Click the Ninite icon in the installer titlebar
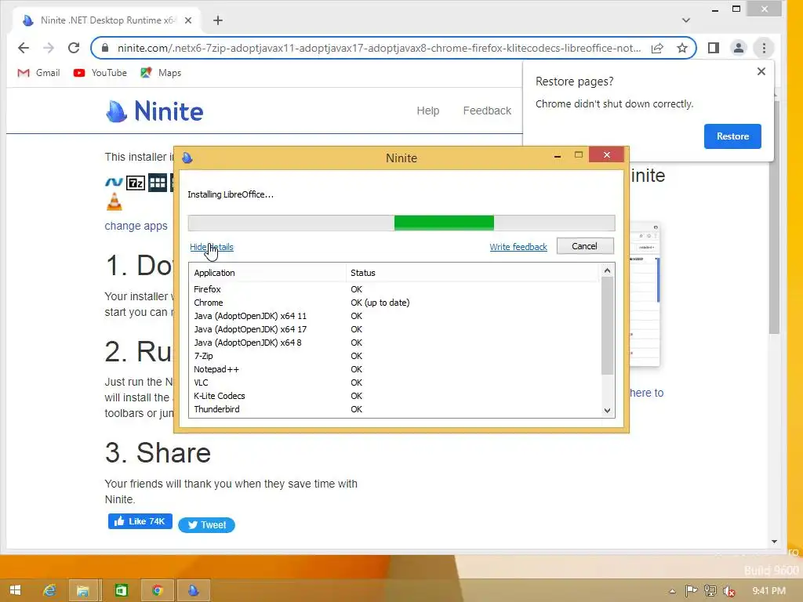The height and width of the screenshot is (602, 803). click(x=187, y=158)
